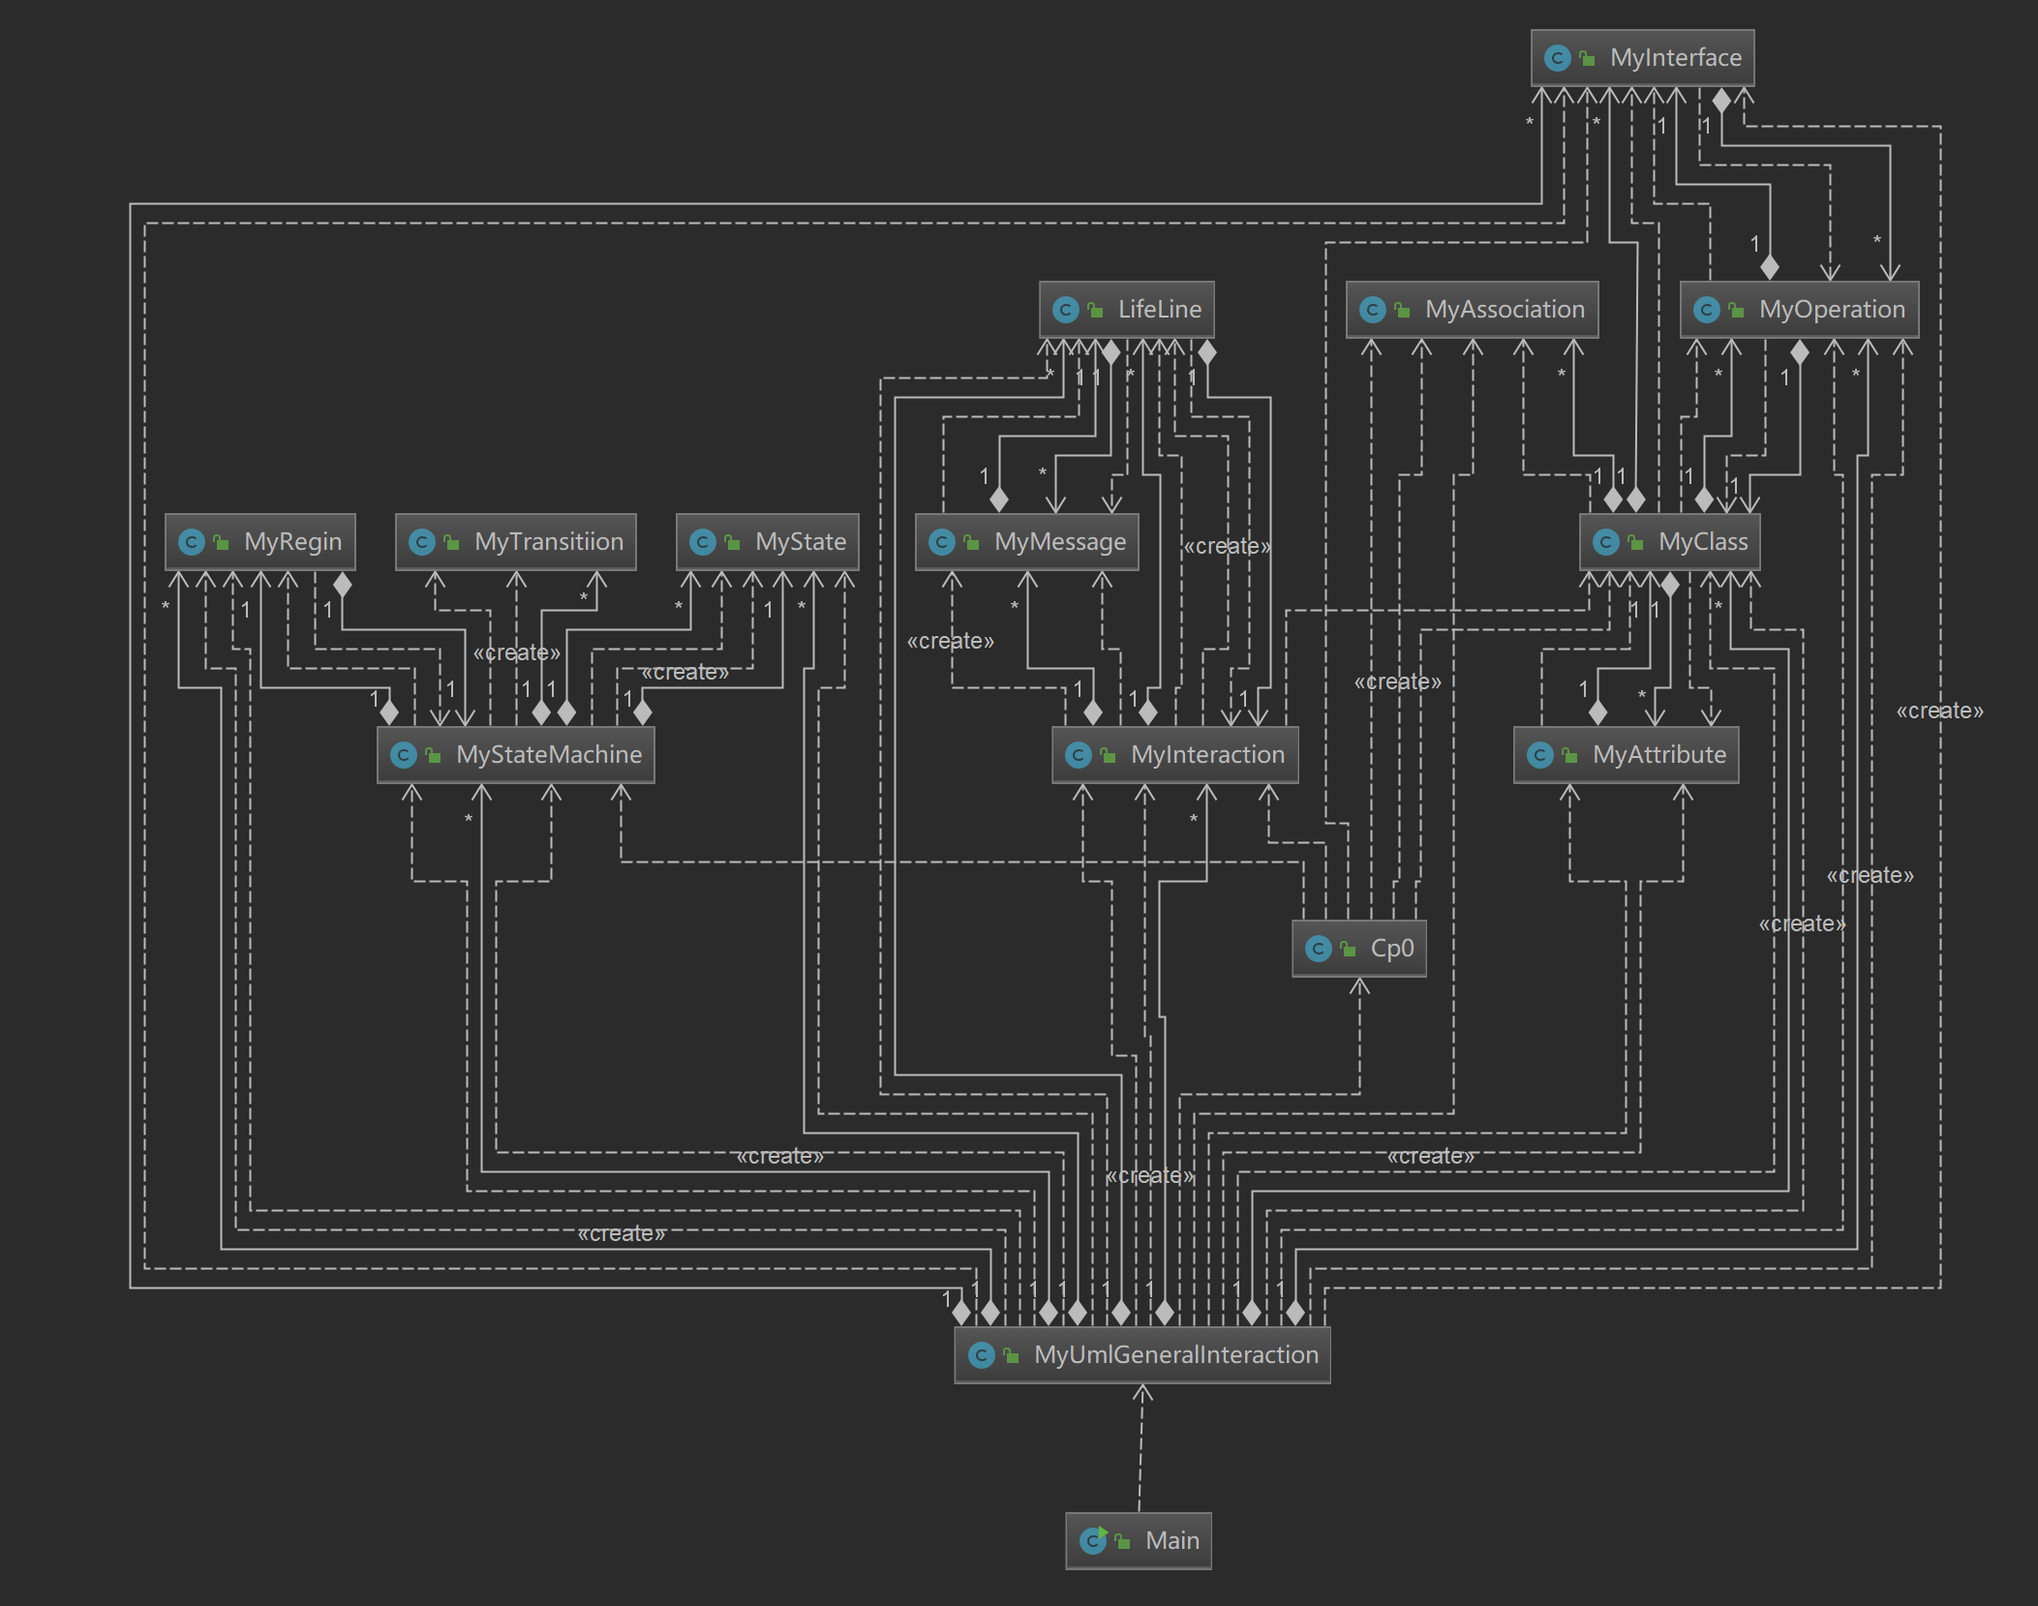Image resolution: width=2038 pixels, height=1606 pixels.
Task: Click the class icon on MyStateMachine node
Action: 403,755
